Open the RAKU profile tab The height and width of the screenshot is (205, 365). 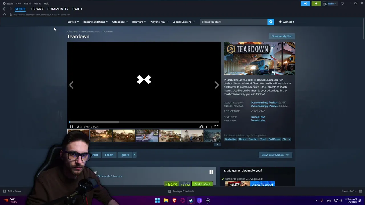(77, 9)
